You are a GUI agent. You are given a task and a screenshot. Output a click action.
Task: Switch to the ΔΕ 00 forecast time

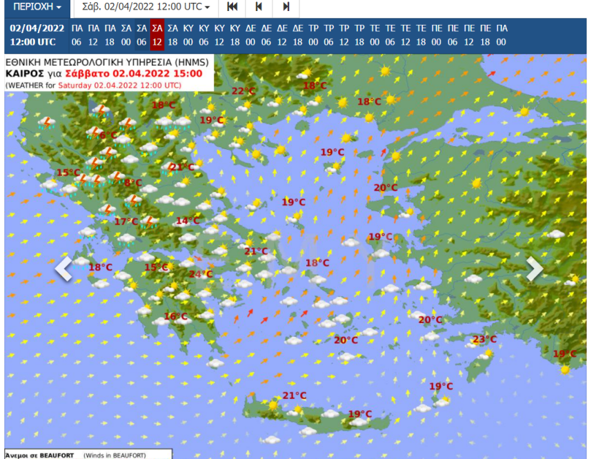coord(250,35)
